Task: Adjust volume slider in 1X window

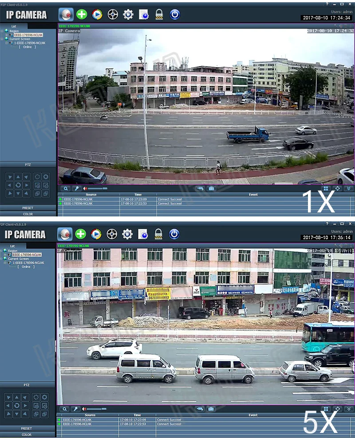Action: click(97, 188)
